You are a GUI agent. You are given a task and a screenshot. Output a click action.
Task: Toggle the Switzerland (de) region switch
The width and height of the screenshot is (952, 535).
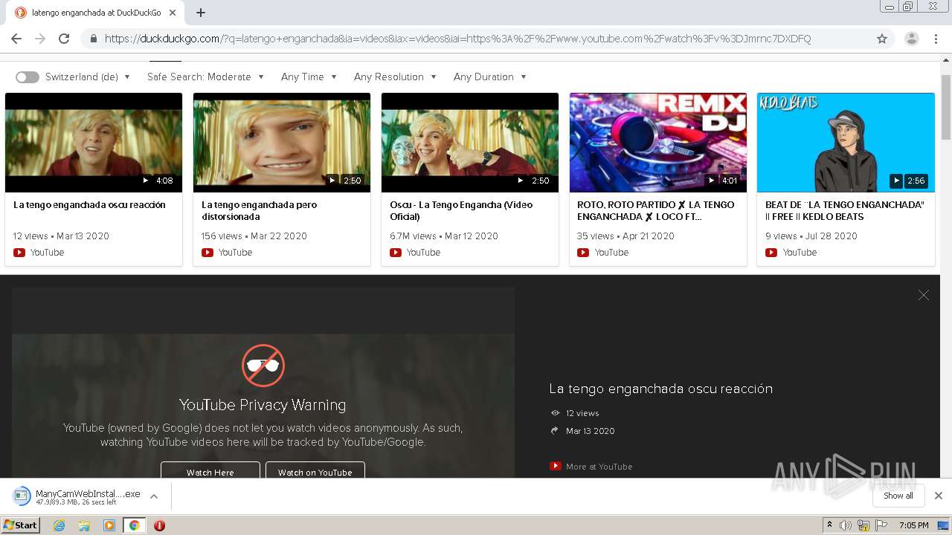point(28,77)
